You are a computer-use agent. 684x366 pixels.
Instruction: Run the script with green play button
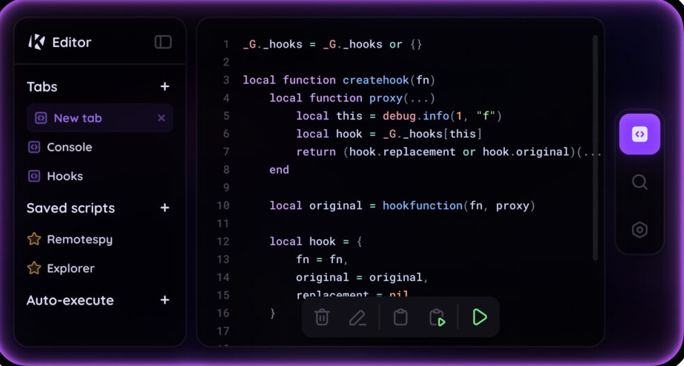[x=479, y=317]
